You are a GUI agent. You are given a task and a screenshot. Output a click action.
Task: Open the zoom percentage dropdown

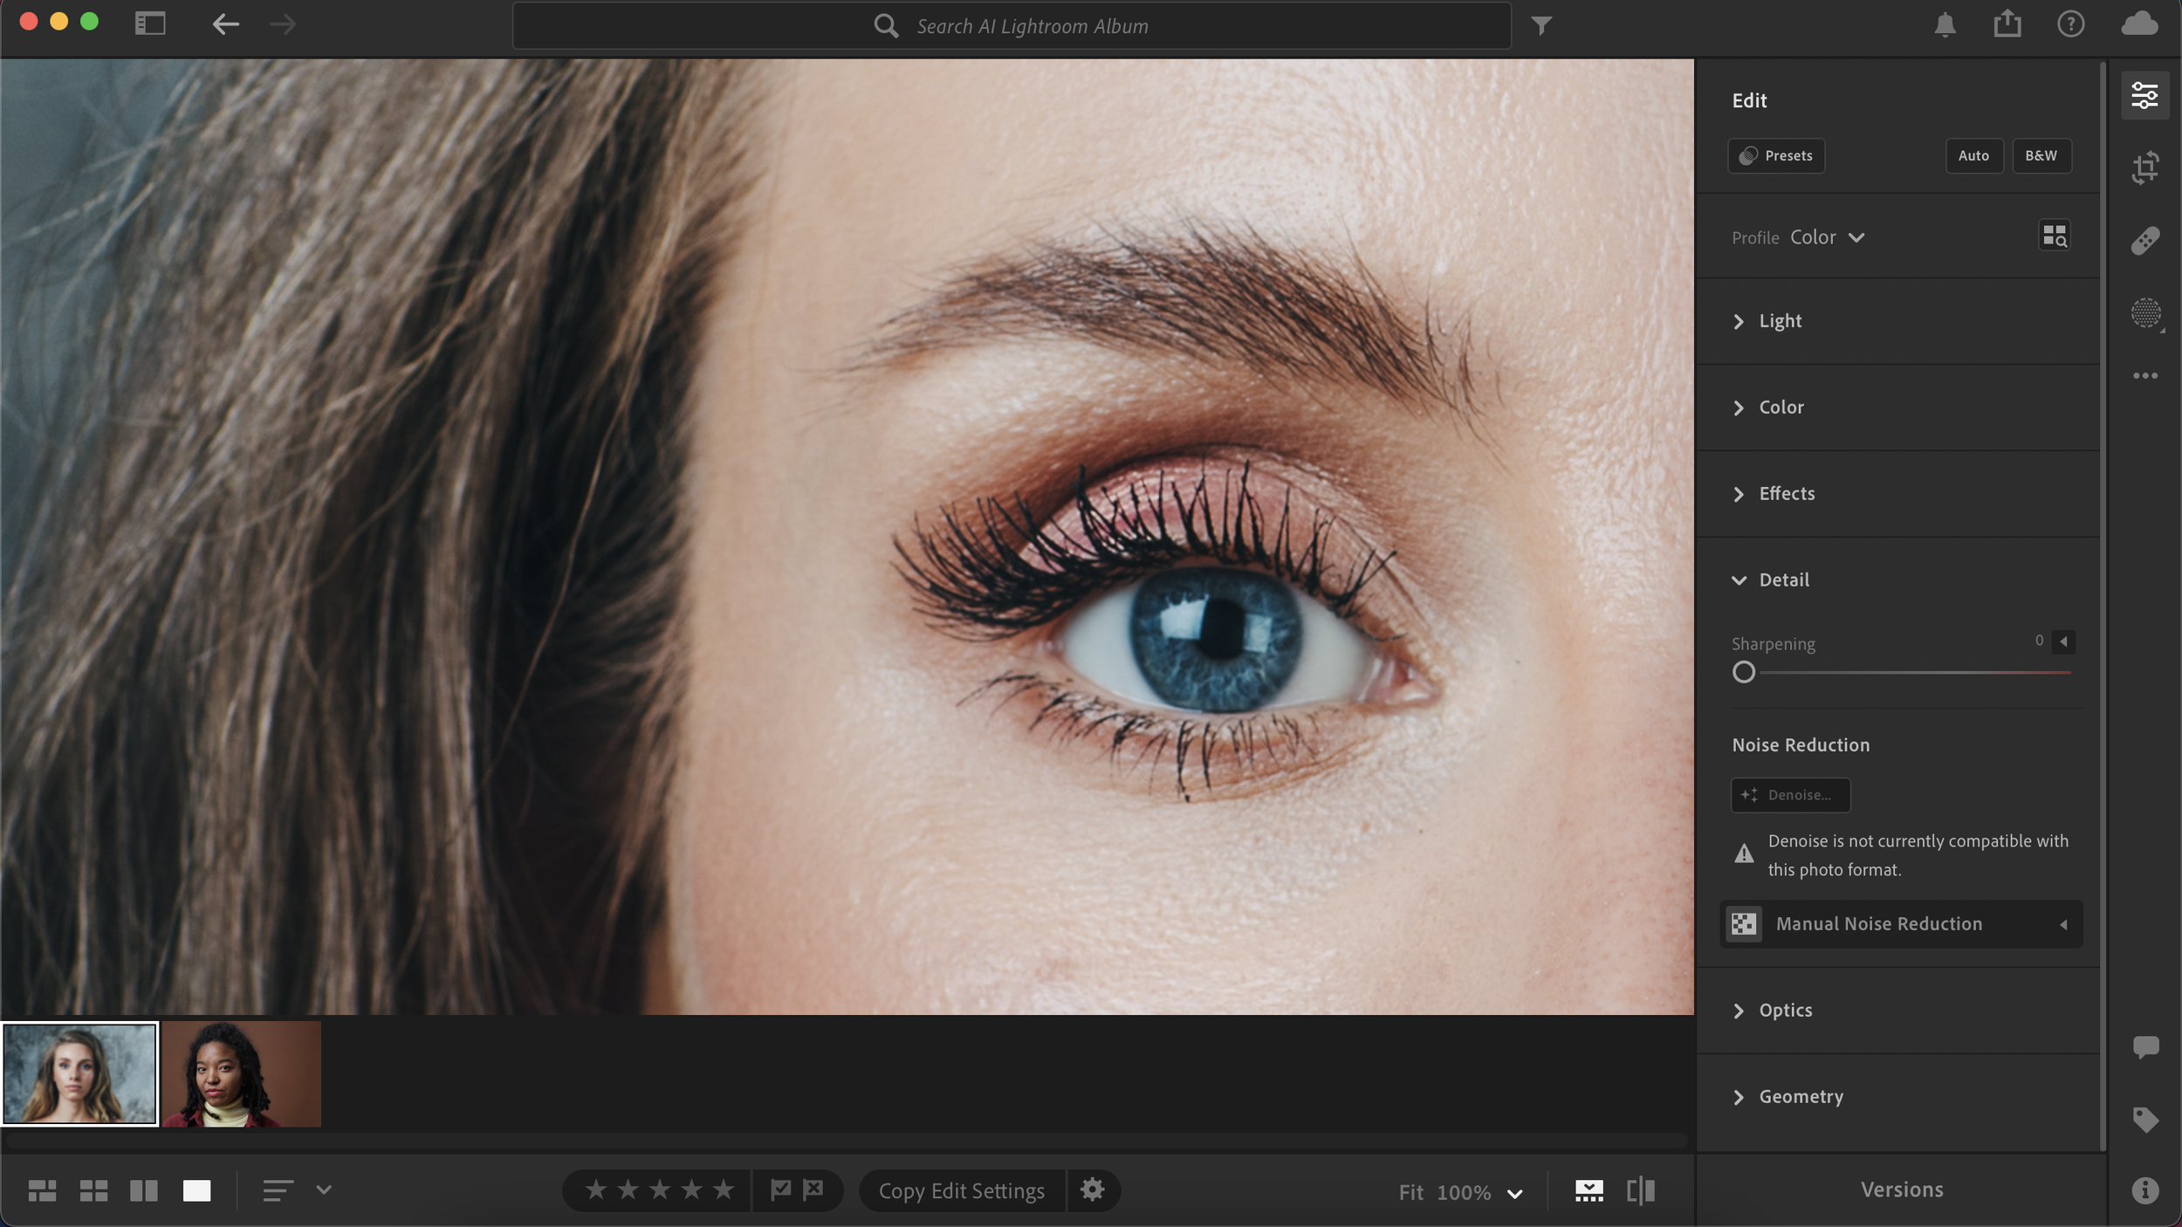(x=1515, y=1194)
